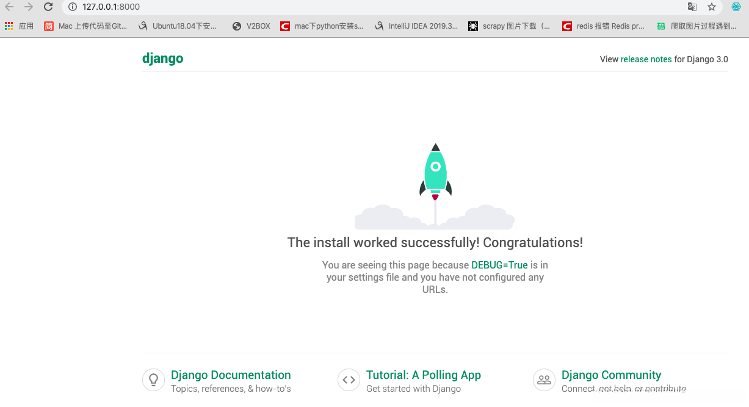749x407 pixels.
Task: Open the translate page icon
Action: tap(692, 7)
